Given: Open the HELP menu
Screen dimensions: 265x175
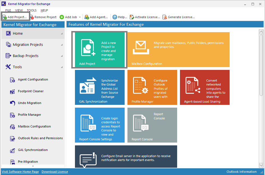Looking at the screenshot, I should pyautogui.click(x=44, y=10).
